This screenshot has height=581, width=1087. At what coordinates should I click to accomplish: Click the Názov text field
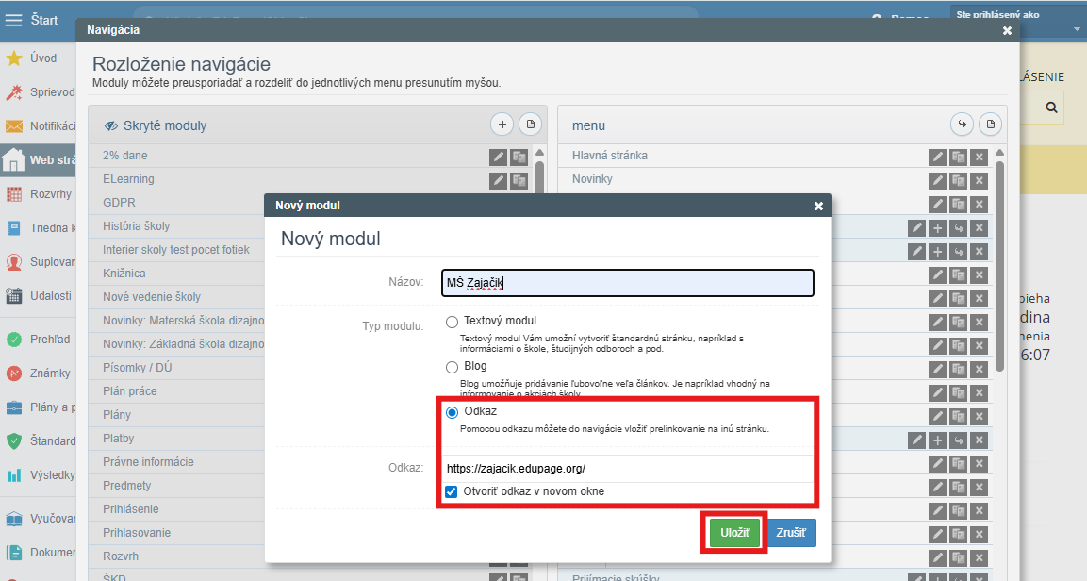[x=627, y=282]
